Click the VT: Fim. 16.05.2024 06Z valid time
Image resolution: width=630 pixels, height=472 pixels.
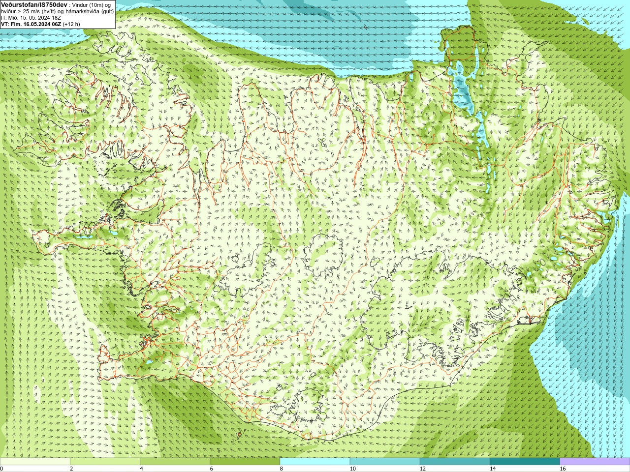click(x=31, y=24)
